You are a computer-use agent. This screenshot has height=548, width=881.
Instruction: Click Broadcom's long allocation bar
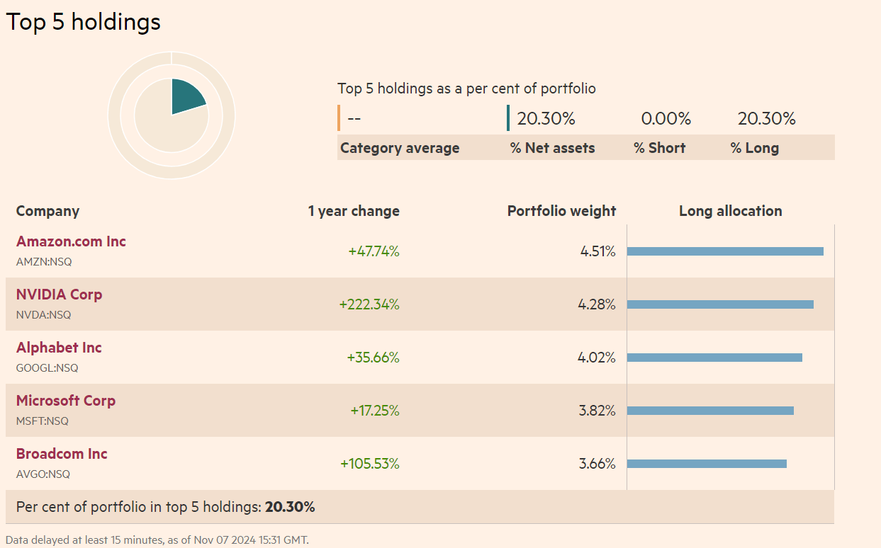click(x=706, y=464)
